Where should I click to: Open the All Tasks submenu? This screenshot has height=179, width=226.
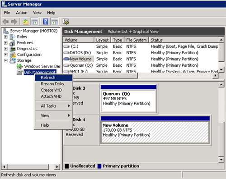(54, 106)
